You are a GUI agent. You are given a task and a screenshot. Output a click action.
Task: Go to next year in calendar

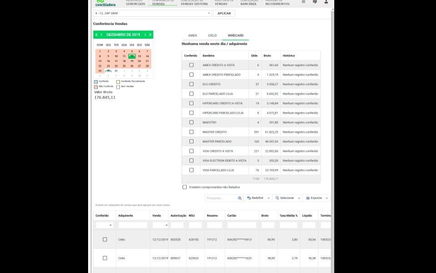point(150,35)
